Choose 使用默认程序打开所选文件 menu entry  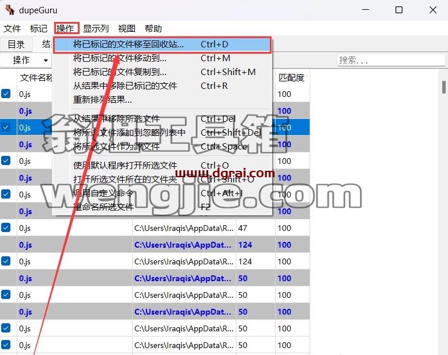[162, 165]
